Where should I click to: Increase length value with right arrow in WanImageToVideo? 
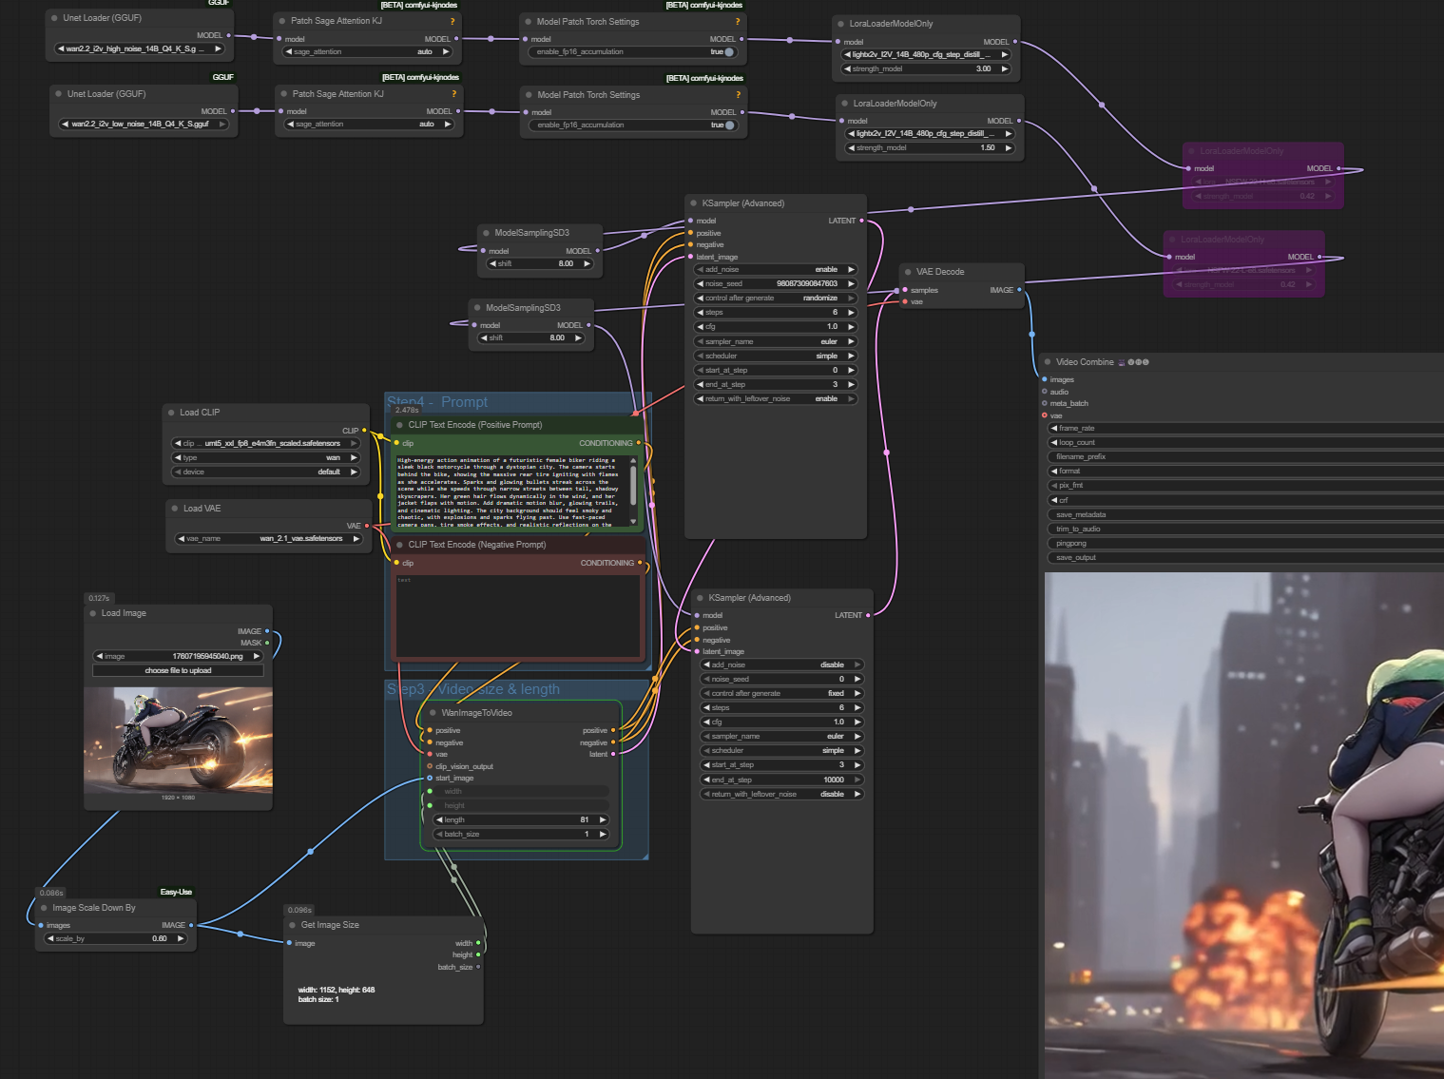[603, 819]
